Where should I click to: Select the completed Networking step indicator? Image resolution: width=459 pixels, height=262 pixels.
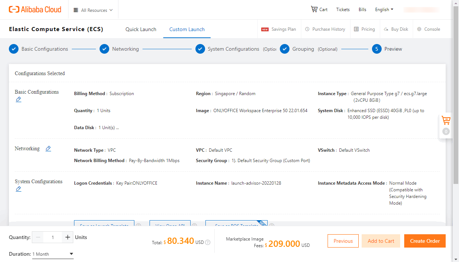point(104,48)
